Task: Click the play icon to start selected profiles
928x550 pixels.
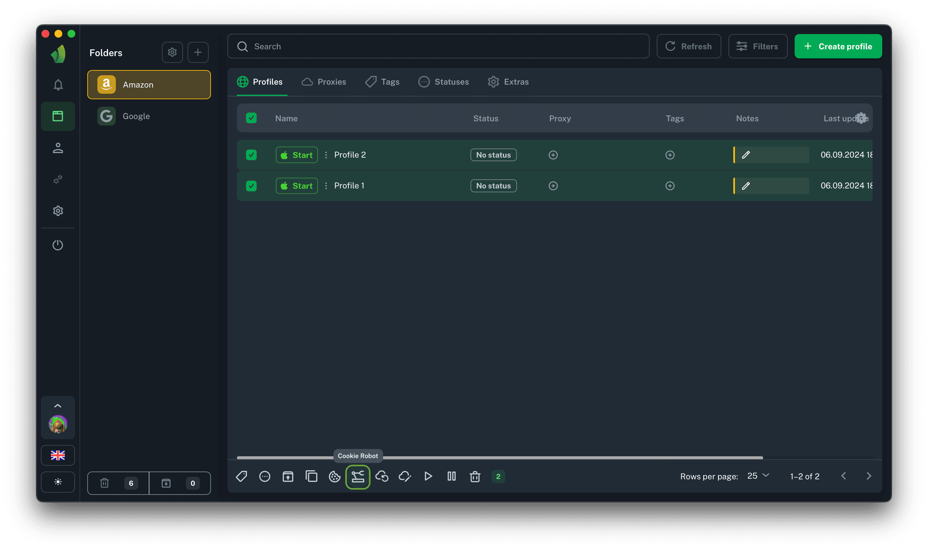Action: (x=428, y=477)
